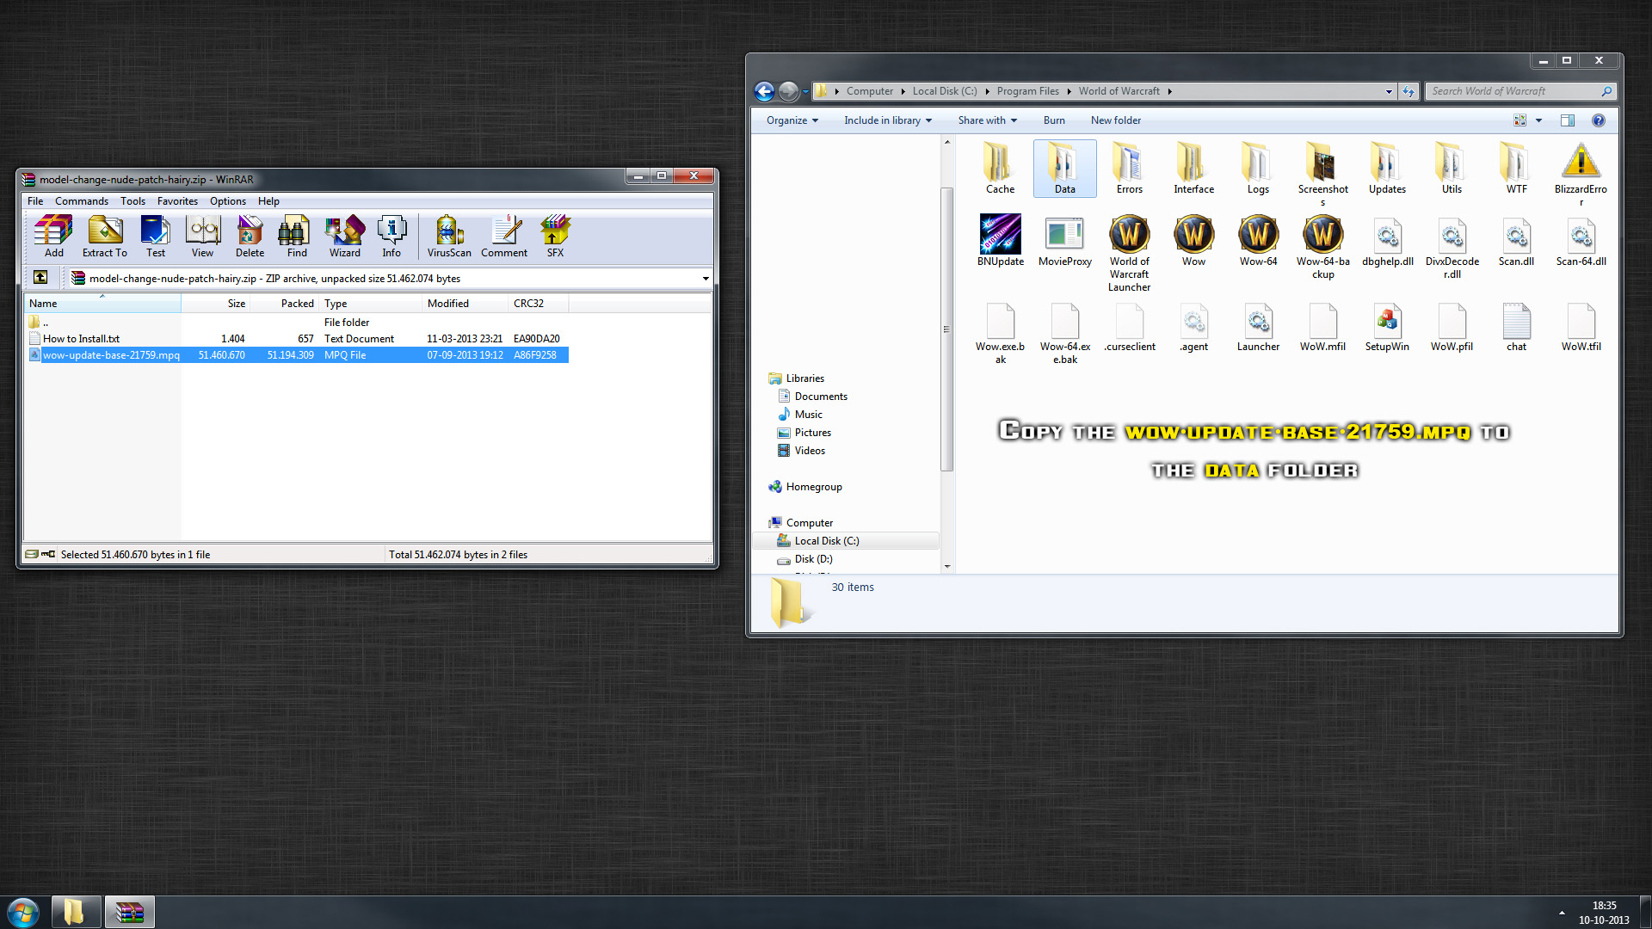This screenshot has width=1652, height=929.
Task: Open the Options menu in WinRAR
Action: pyautogui.click(x=228, y=201)
